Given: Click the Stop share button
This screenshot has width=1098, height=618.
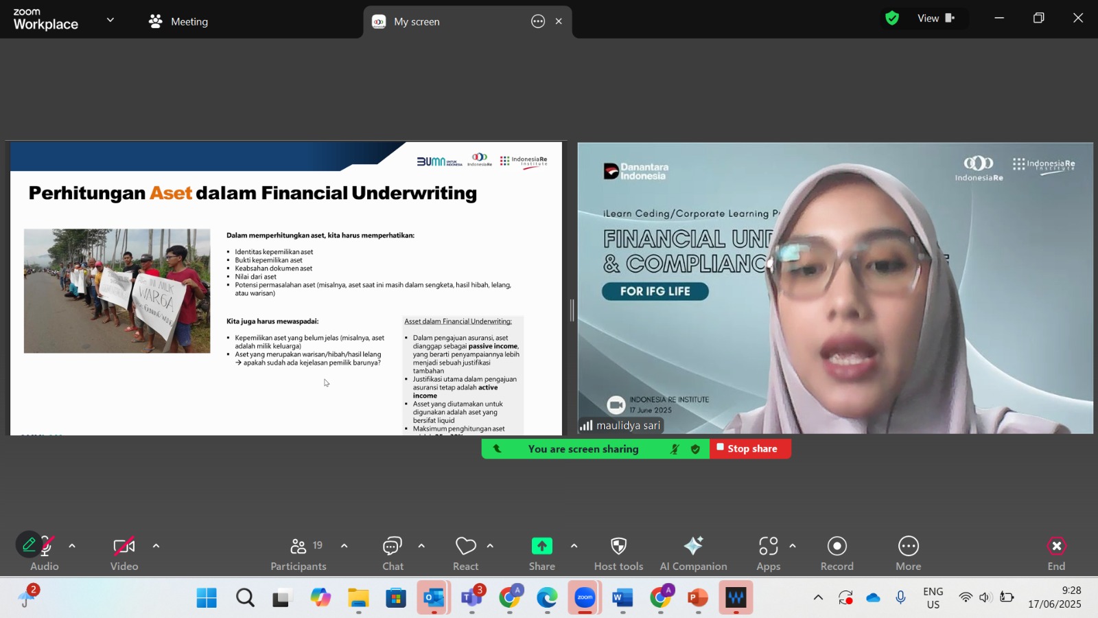Looking at the screenshot, I should 750,449.
